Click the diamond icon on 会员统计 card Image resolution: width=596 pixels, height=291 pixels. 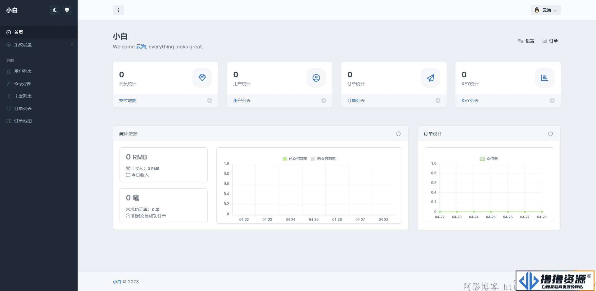coord(202,78)
